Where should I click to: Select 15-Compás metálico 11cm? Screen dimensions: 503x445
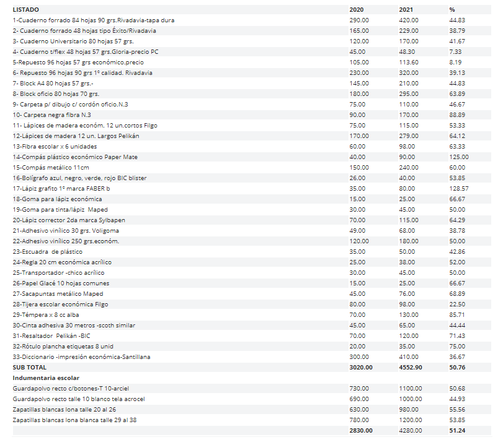tap(252, 168)
